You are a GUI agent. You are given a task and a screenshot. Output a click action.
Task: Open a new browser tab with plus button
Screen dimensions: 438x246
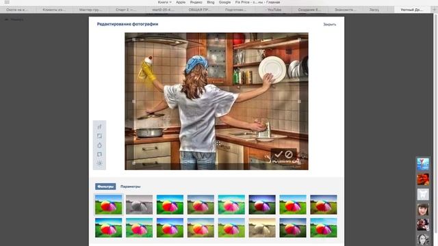(435, 10)
